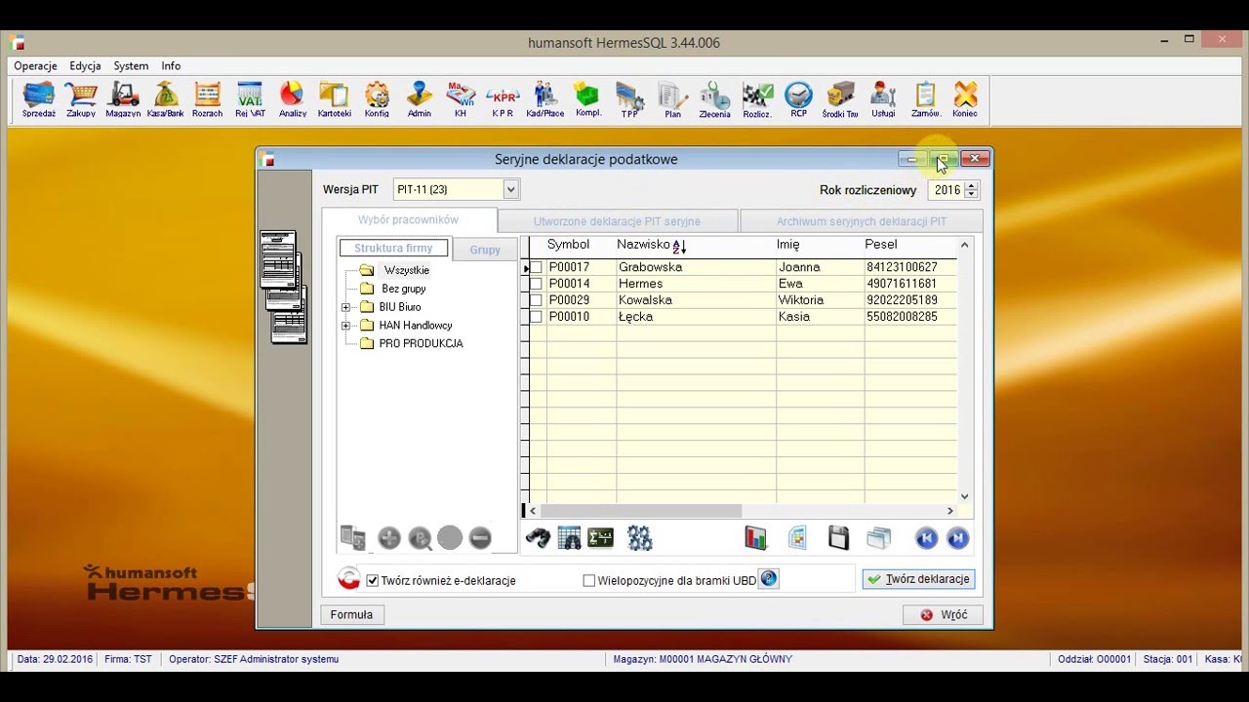Jump to last record arrow button
This screenshot has width=1249, height=702.
(x=957, y=537)
